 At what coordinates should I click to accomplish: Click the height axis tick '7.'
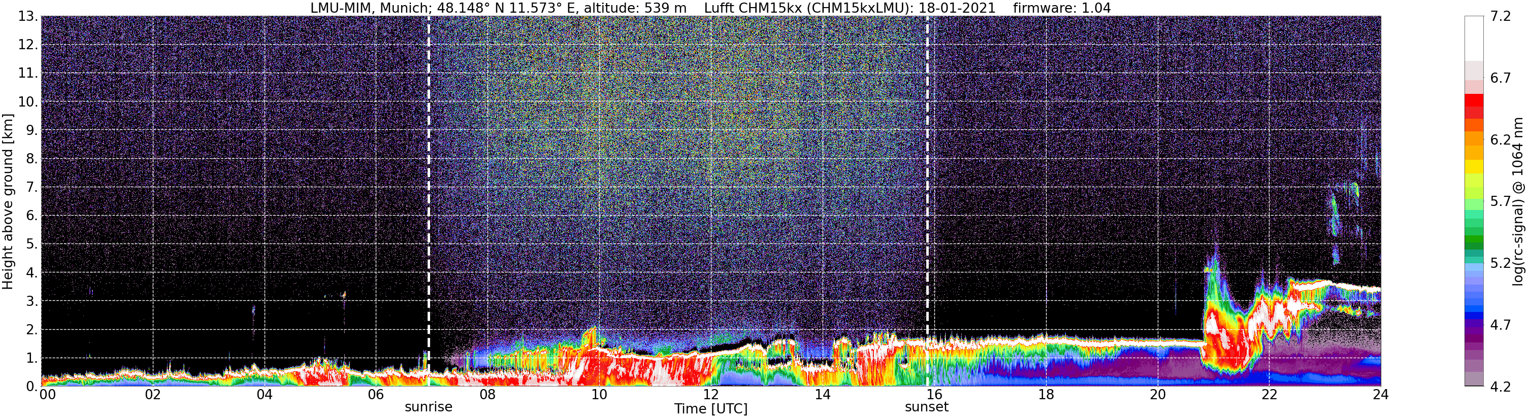point(31,187)
